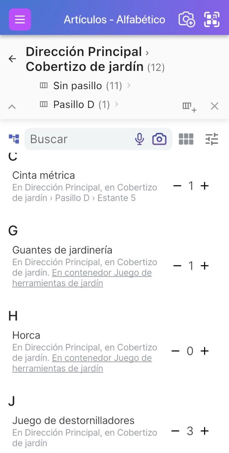Tap the add aisle icon

(189, 106)
